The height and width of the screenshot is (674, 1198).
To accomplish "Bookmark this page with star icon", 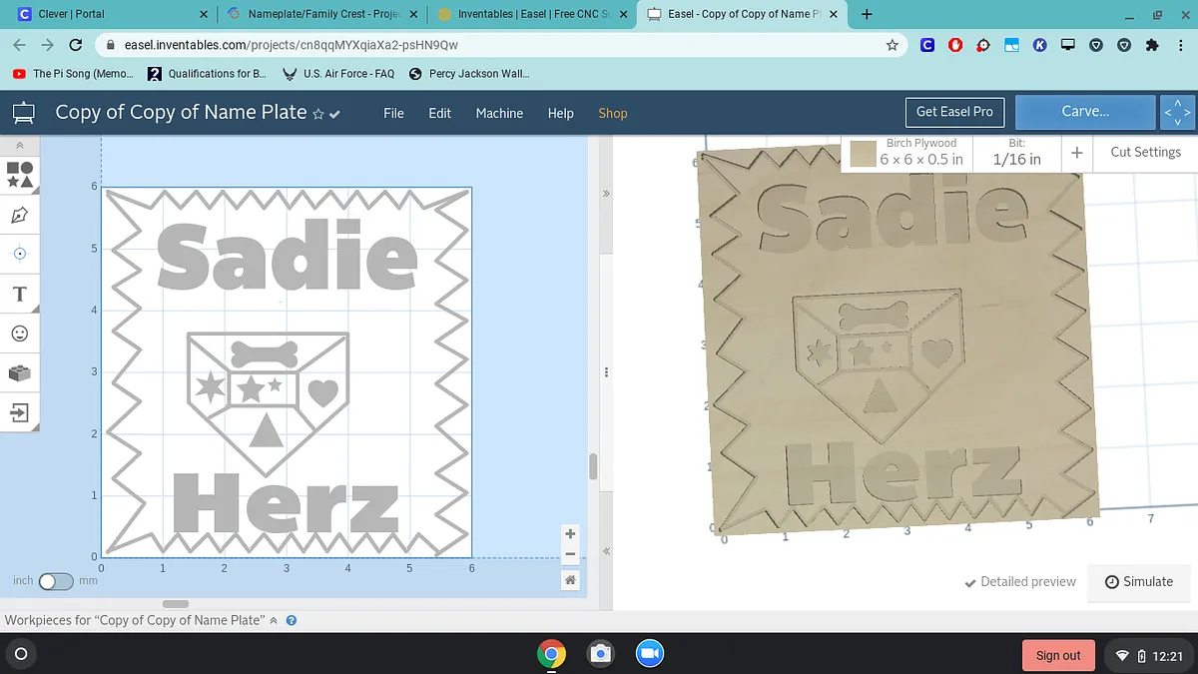I will (x=893, y=45).
